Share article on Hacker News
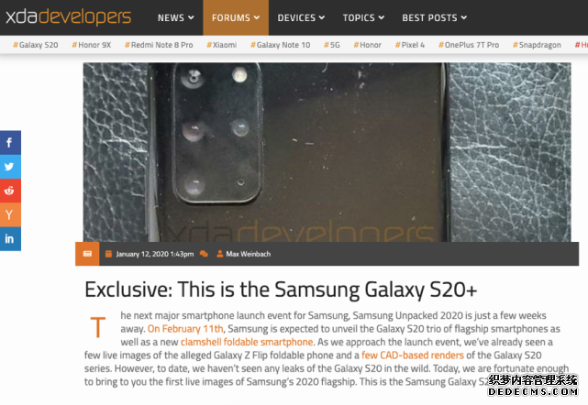Image resolution: width=588 pixels, height=405 pixels. (x=10, y=214)
